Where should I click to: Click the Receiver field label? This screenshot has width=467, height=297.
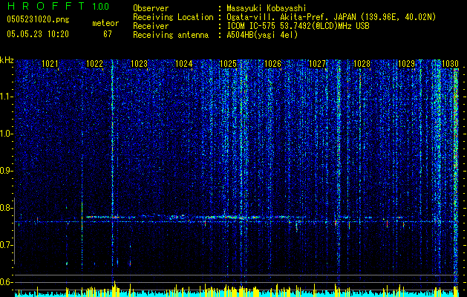[151, 26]
